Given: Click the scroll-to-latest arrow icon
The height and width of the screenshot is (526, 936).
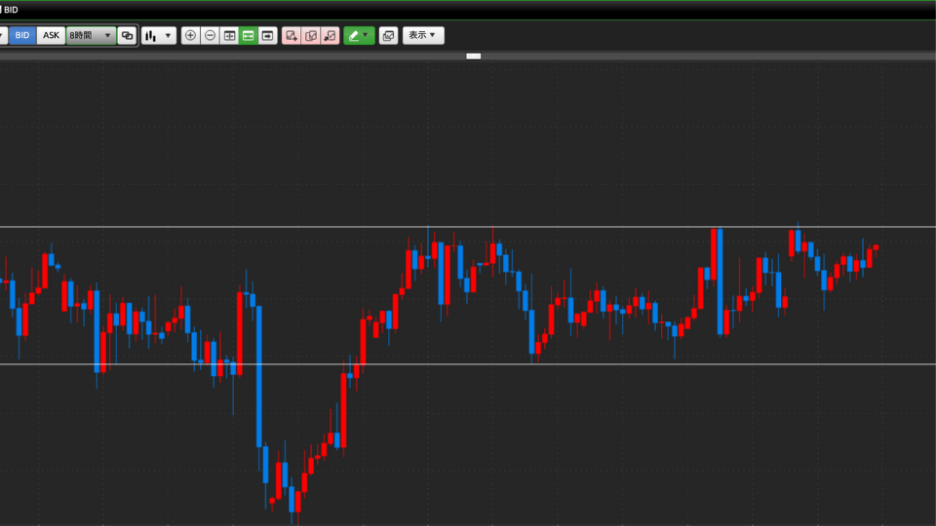Looking at the screenshot, I should [x=267, y=35].
